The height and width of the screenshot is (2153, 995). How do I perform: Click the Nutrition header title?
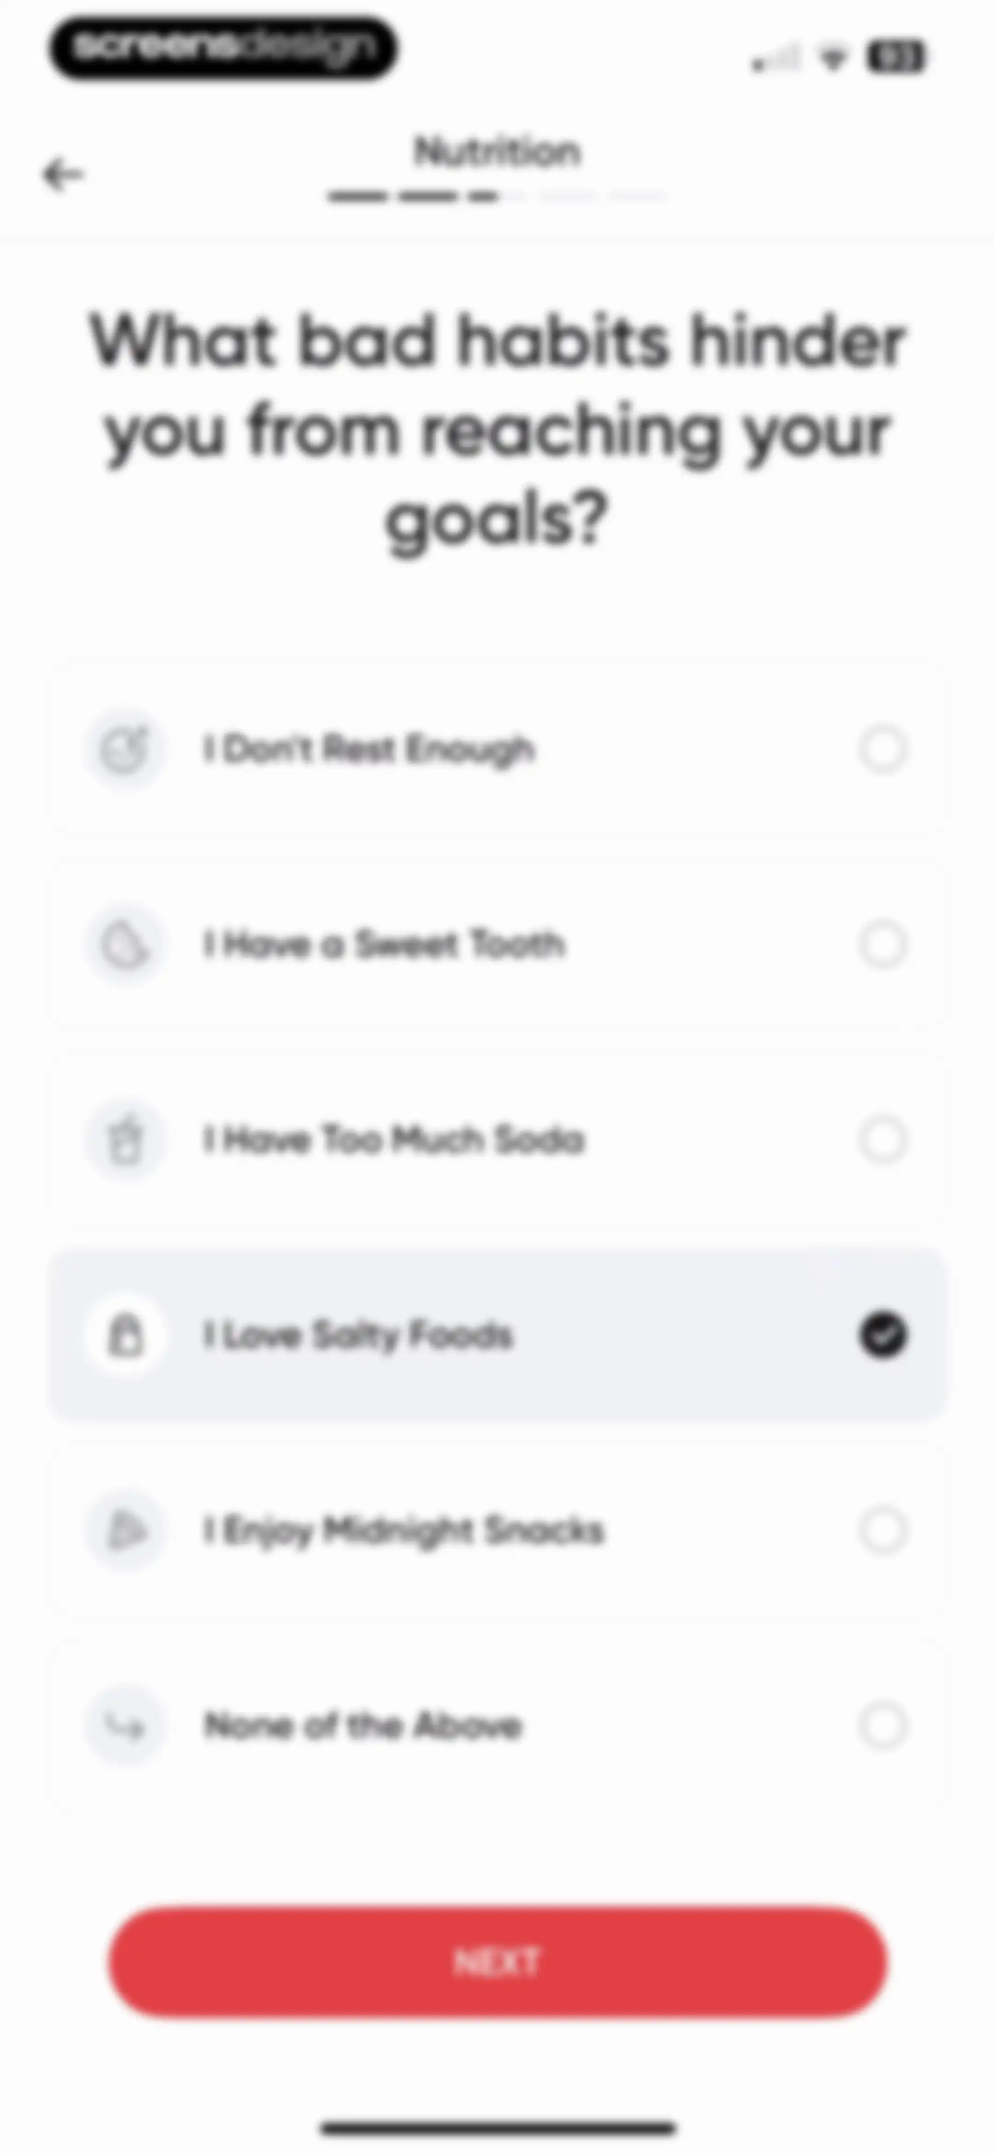click(x=497, y=151)
